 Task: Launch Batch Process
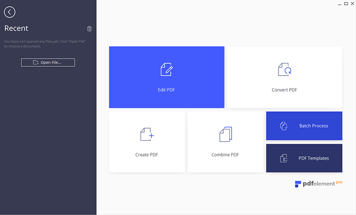304,126
